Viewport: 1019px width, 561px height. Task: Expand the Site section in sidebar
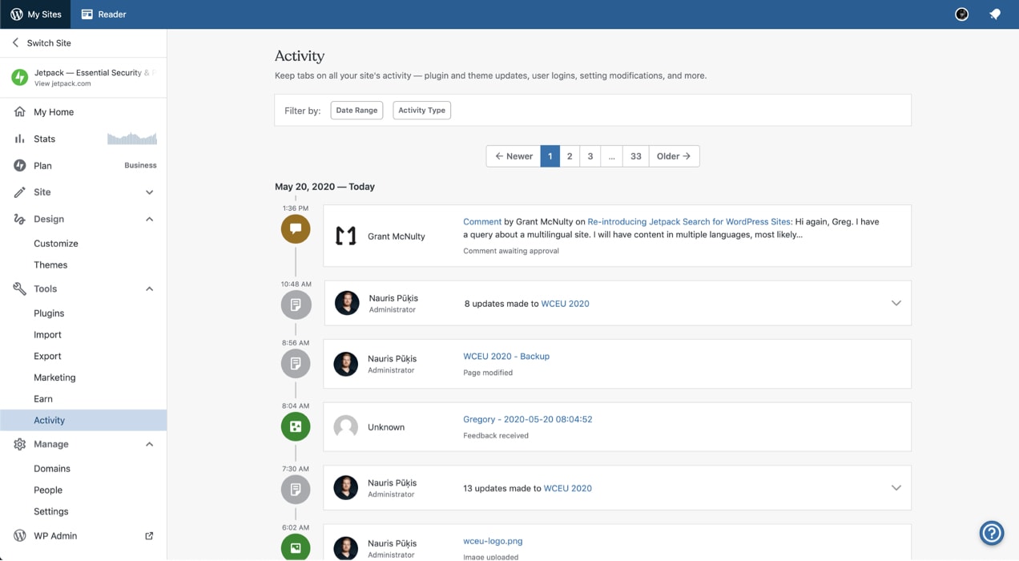click(x=149, y=192)
